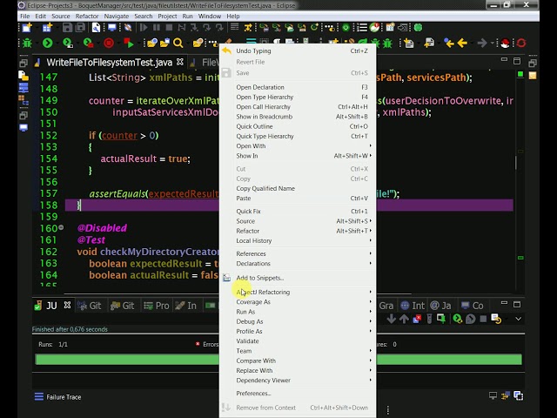Click the grey Forward navigation arrow
The width and height of the screenshot is (557, 418).
[x=482, y=43]
